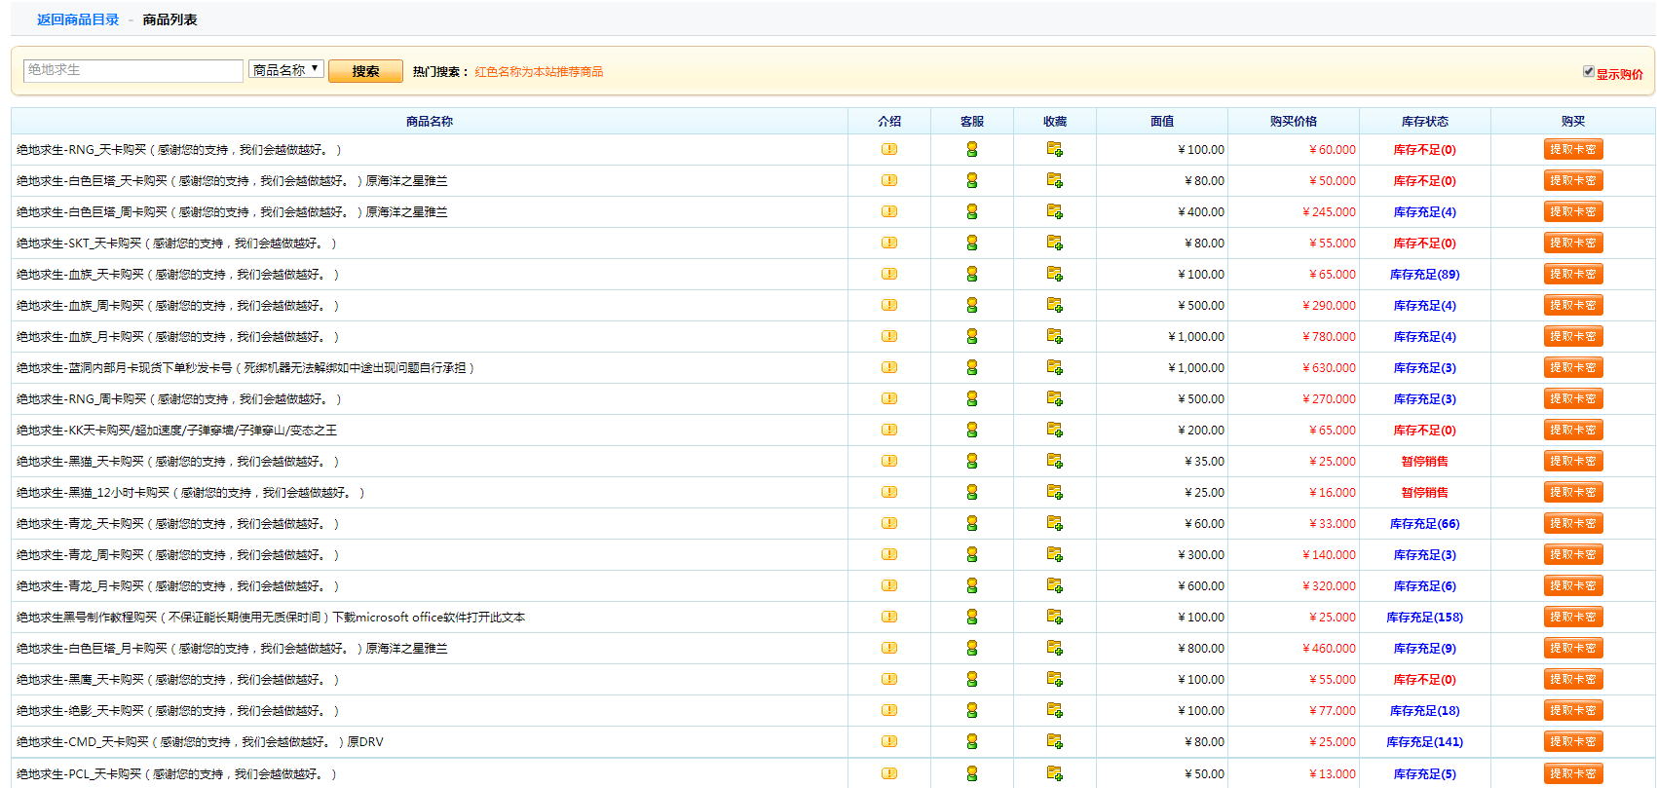Click 提取卡密 for 血族_天卡购买
1657x788 pixels.
click(1573, 274)
